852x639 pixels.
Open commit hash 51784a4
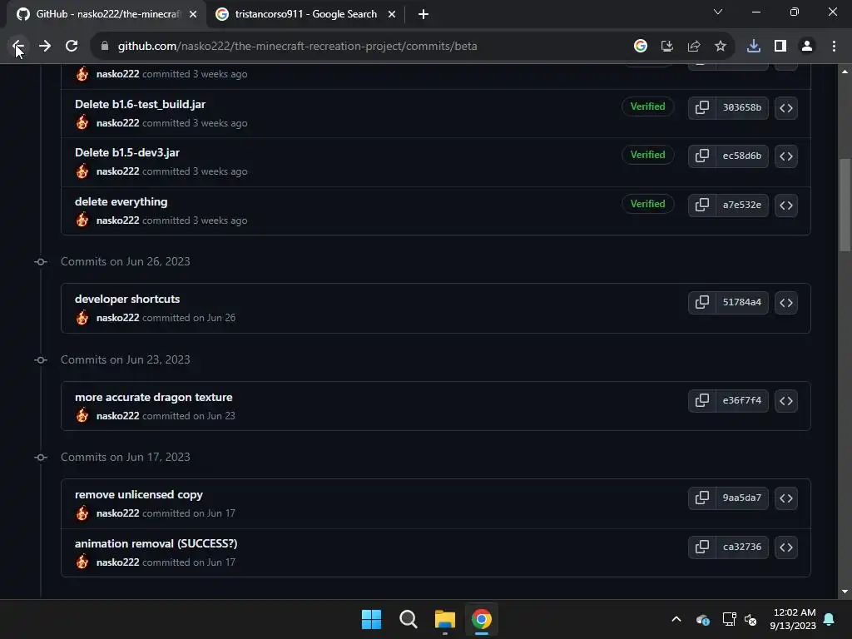point(741,303)
